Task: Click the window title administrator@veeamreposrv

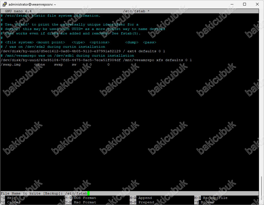Action: coord(32,4)
